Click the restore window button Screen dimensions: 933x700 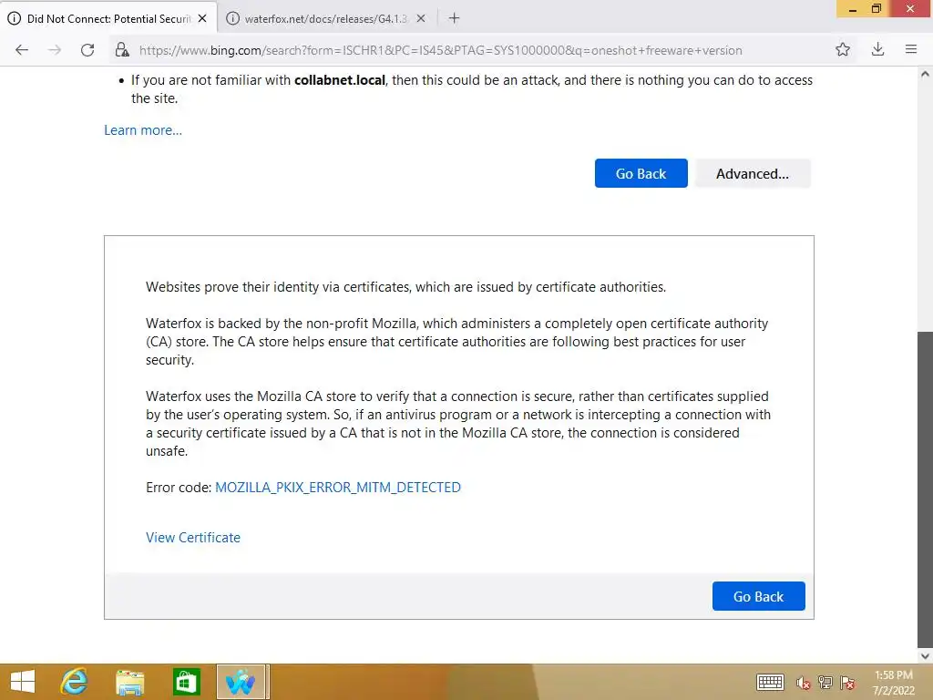877,9
